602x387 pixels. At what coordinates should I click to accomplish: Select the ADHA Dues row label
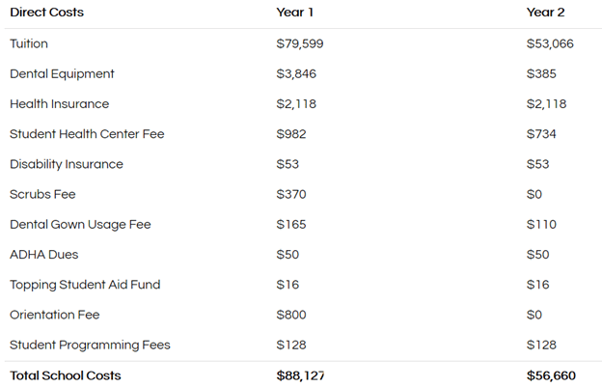click(x=43, y=254)
